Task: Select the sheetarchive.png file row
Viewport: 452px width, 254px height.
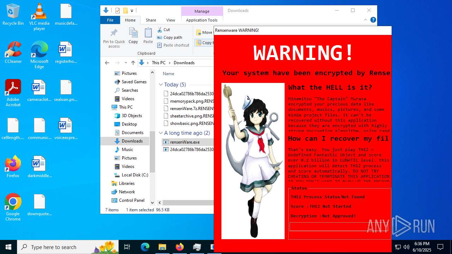Action: pyautogui.click(x=188, y=116)
